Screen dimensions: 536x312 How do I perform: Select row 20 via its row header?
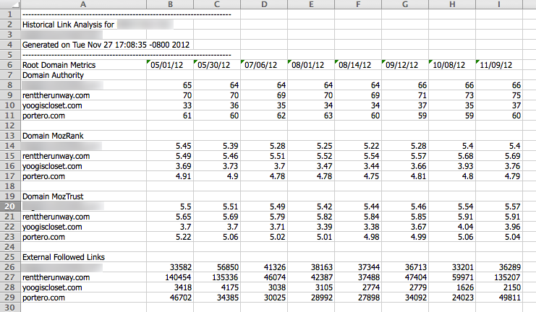point(9,206)
